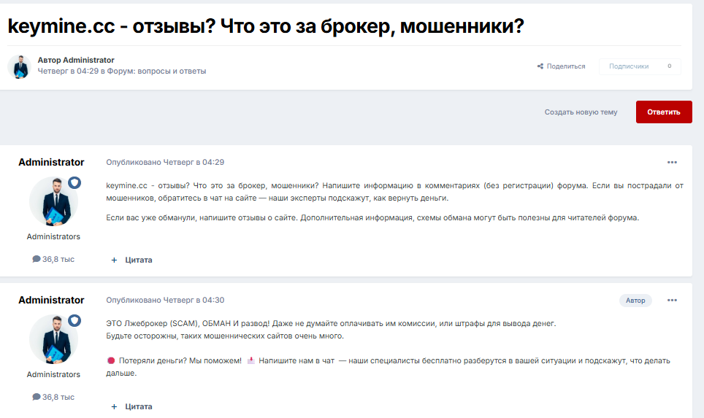
Task: Open the Administrator avatar in the second post
Action: 53,339
